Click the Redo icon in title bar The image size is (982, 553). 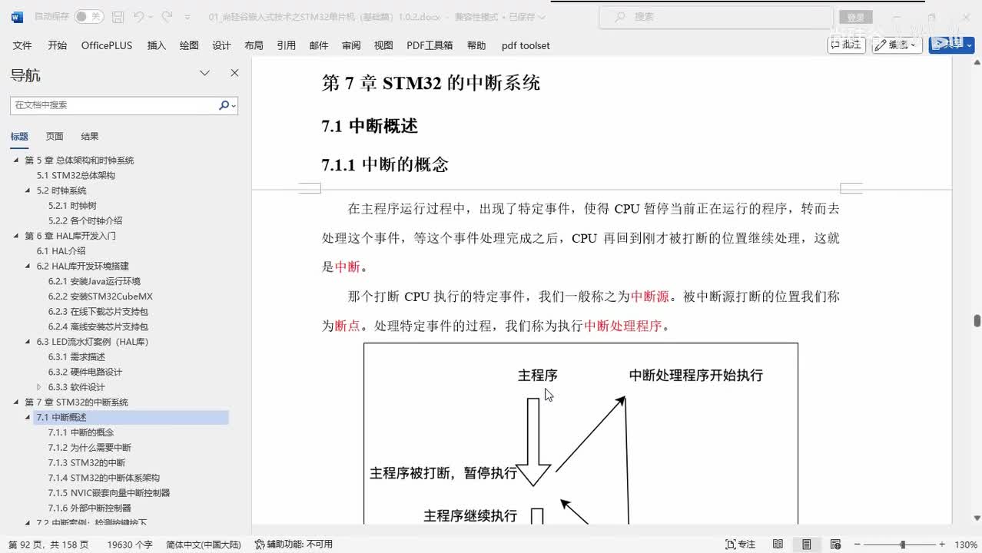[x=167, y=16]
